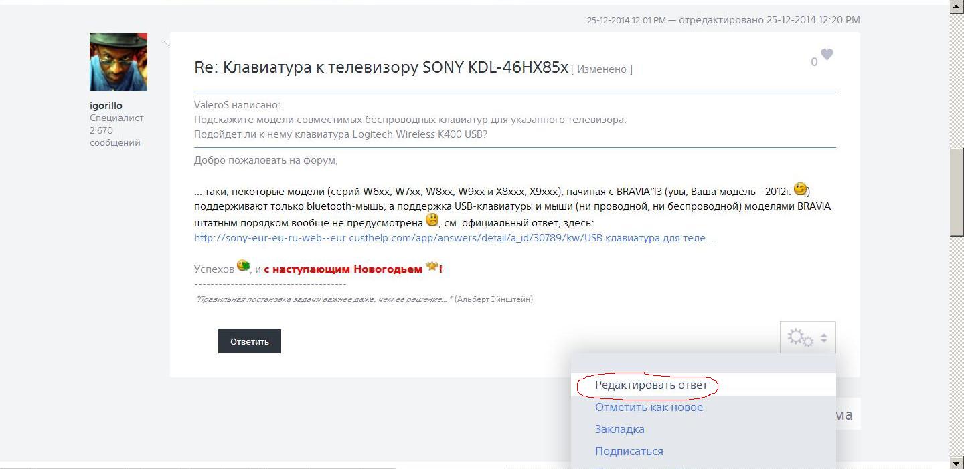The width and height of the screenshot is (964, 469).
Task: Select 'Редактировать ответ' from the menu
Action: [651, 385]
